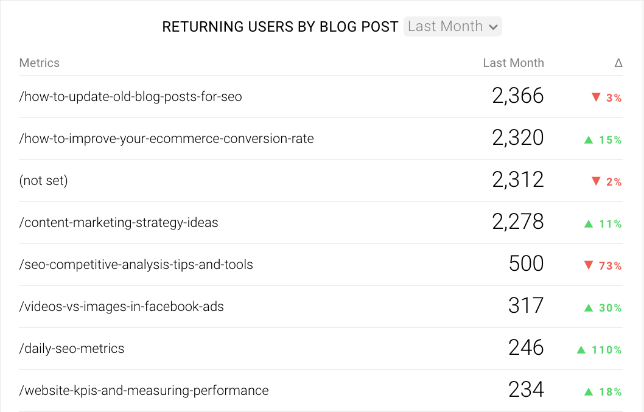This screenshot has width=644, height=412.
Task: Click the green up arrow beside 11%
Action: (589, 224)
